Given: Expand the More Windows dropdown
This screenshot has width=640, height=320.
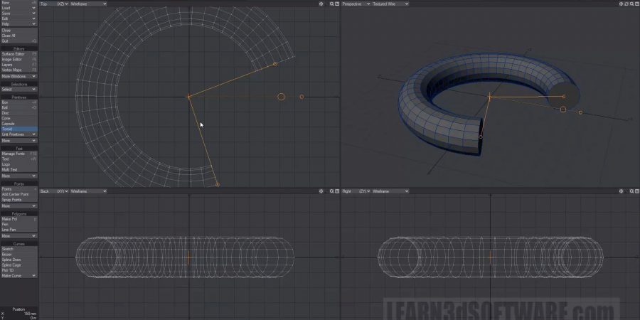Looking at the screenshot, I should point(18,76).
